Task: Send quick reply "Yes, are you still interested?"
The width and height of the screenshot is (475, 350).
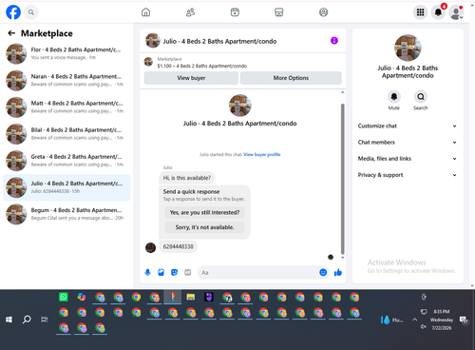Action: coord(204,212)
